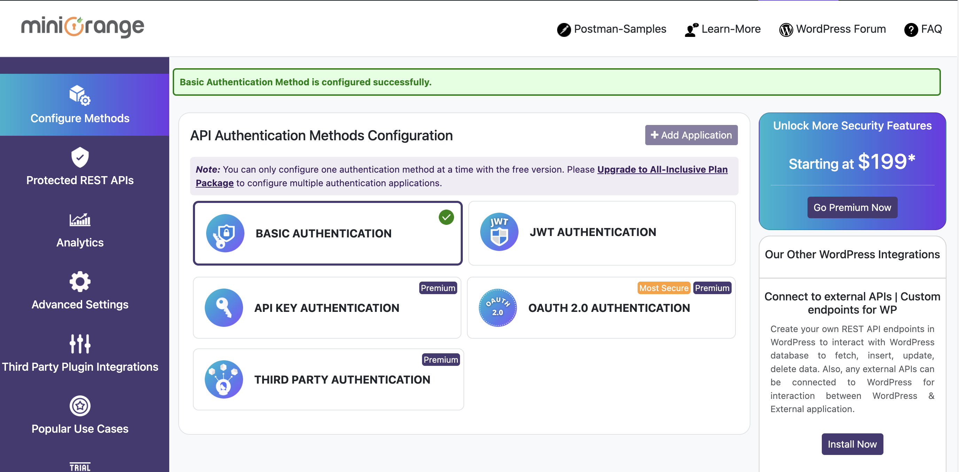Select the Basic Authentication method card

[328, 234]
